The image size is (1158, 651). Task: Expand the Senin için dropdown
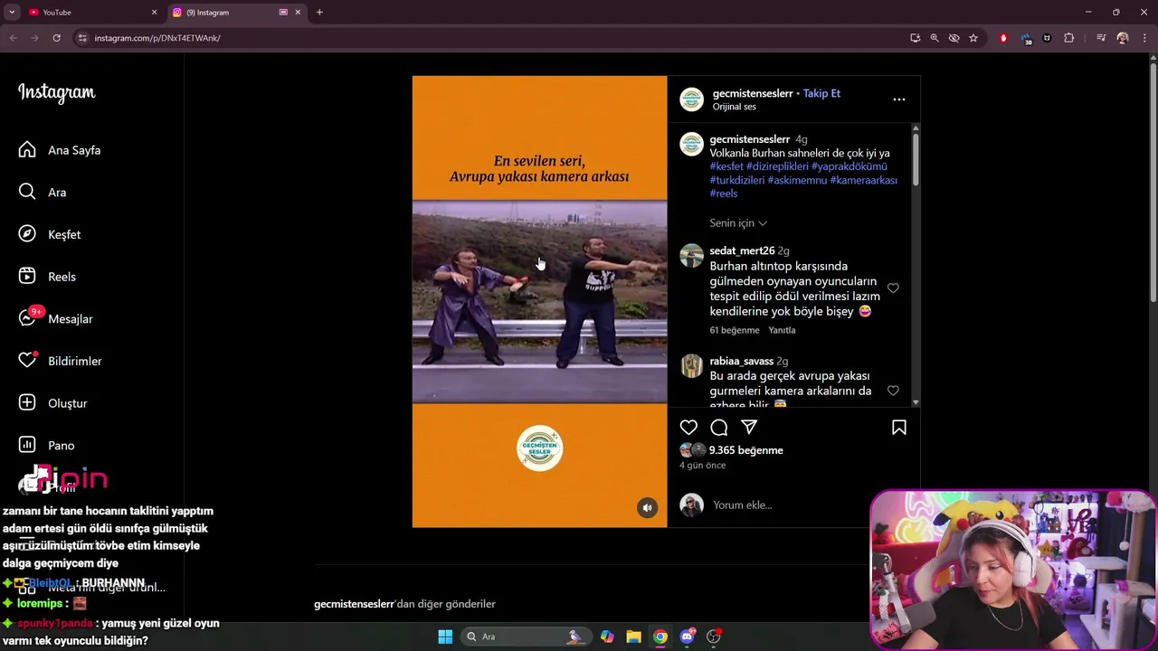click(x=738, y=223)
